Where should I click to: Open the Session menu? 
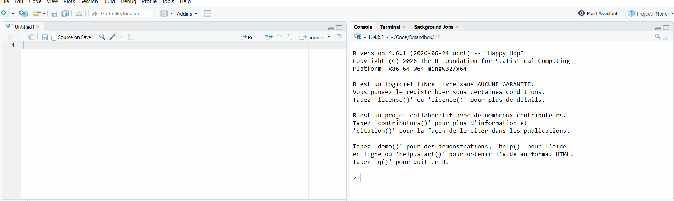(89, 2)
